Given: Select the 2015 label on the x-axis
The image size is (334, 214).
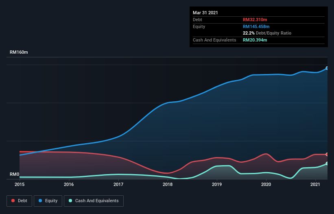Looking at the screenshot, I should (x=20, y=185).
